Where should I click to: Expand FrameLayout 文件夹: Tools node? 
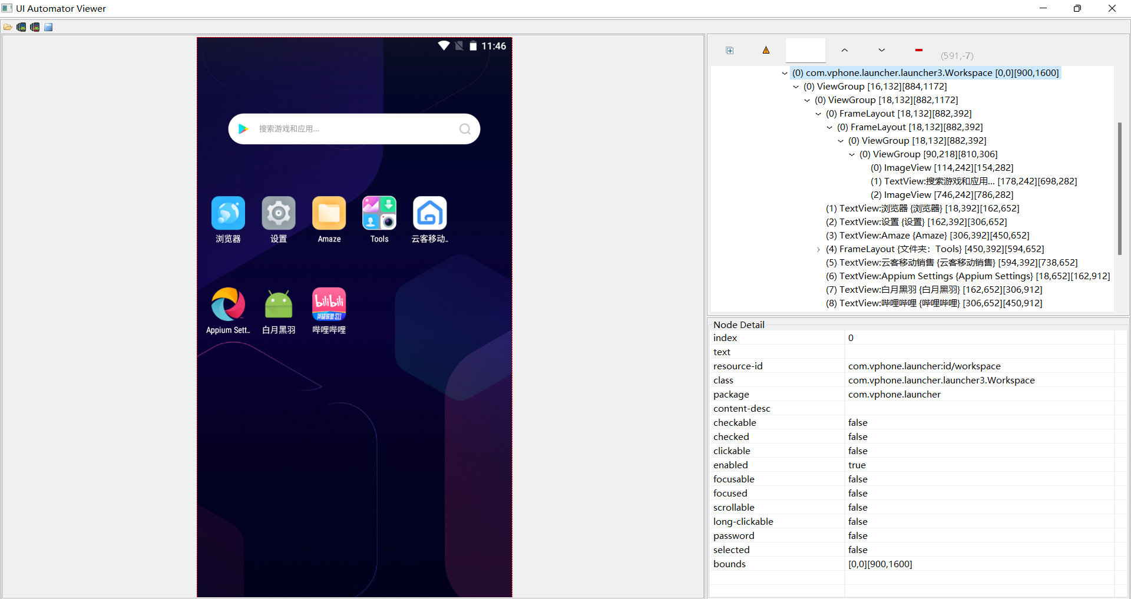coord(818,249)
